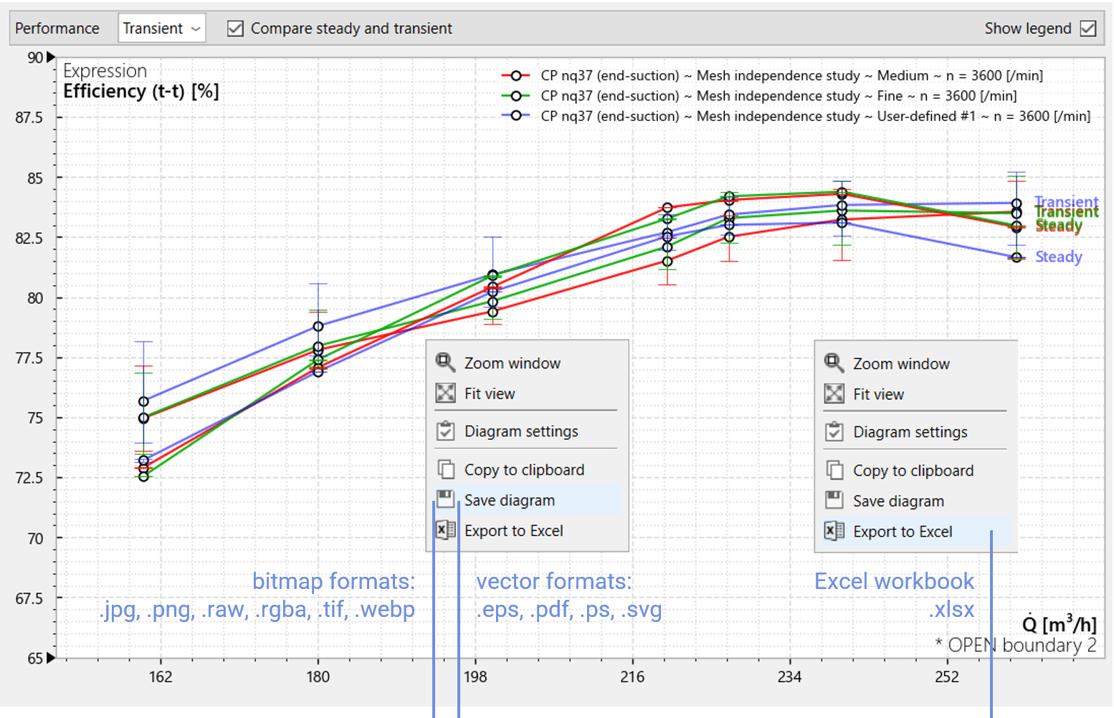The width and height of the screenshot is (1114, 718).
Task: Click the OPEN boundary 2 footnote text
Action: coord(1016,645)
